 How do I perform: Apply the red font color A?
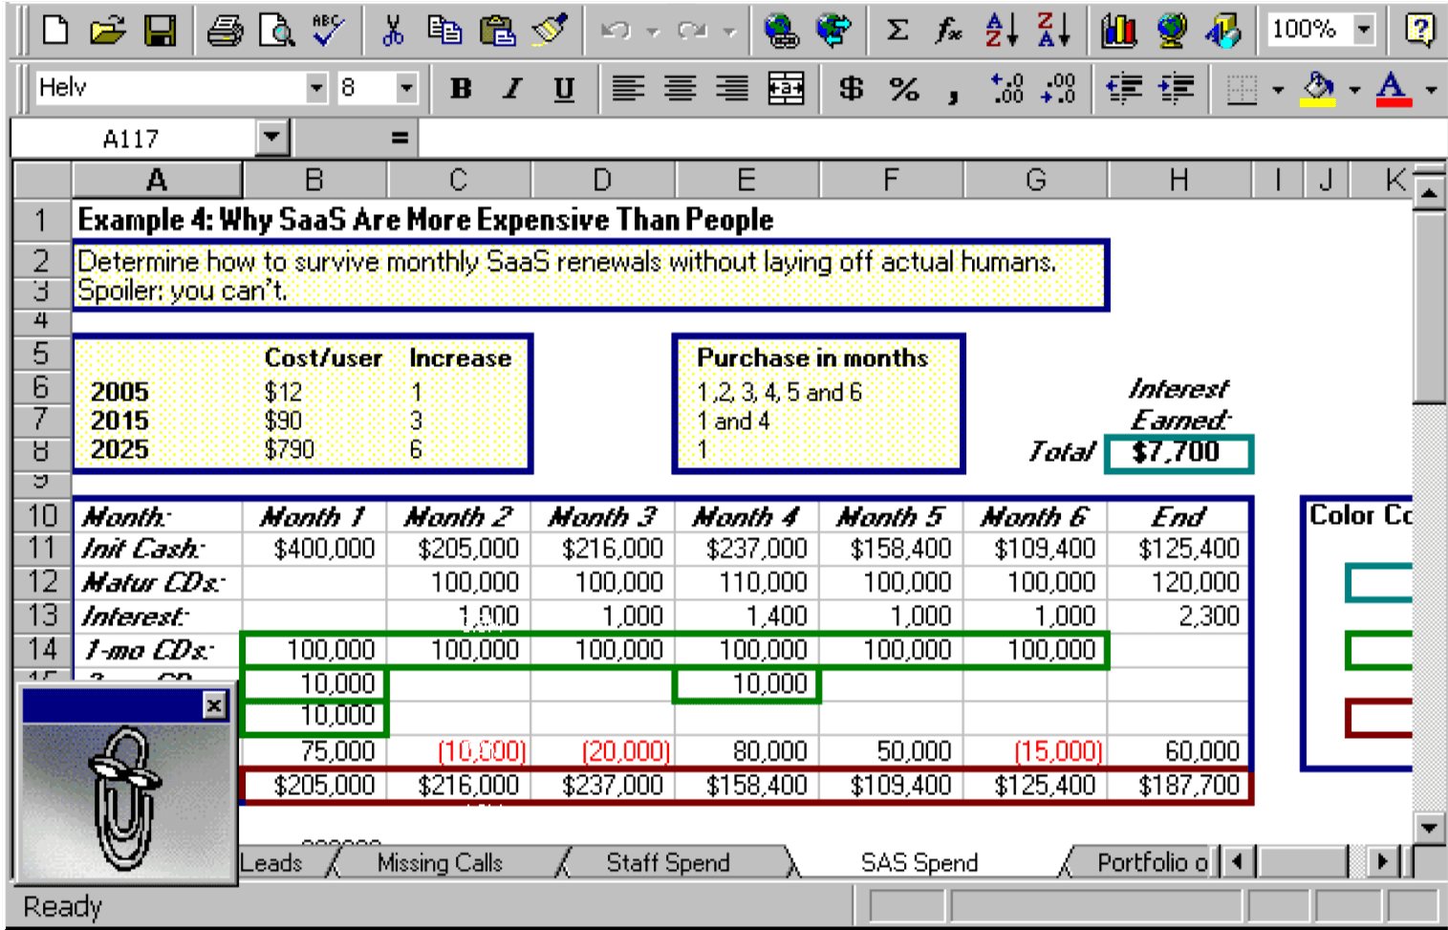pos(1394,89)
